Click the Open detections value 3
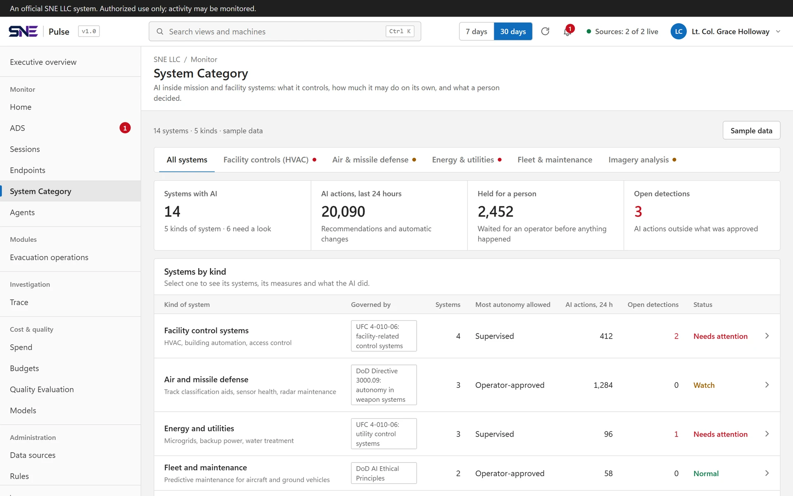Screen dimensions: 793x496 pos(638,212)
